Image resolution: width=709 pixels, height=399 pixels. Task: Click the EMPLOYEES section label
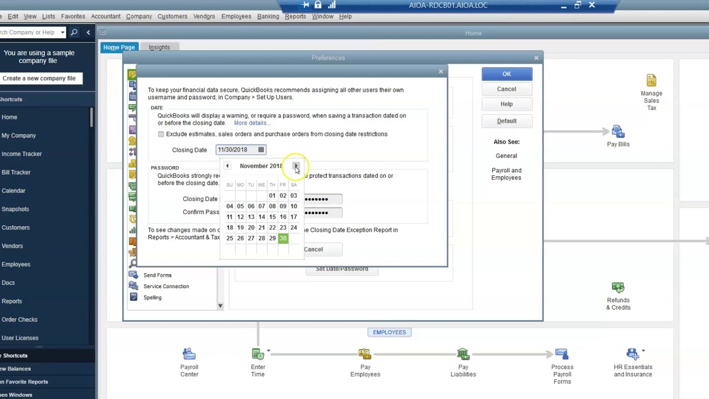pyautogui.click(x=389, y=332)
